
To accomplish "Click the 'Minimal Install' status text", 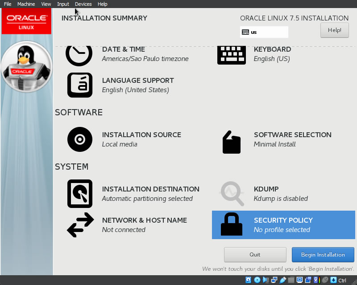I will click(x=274, y=144).
